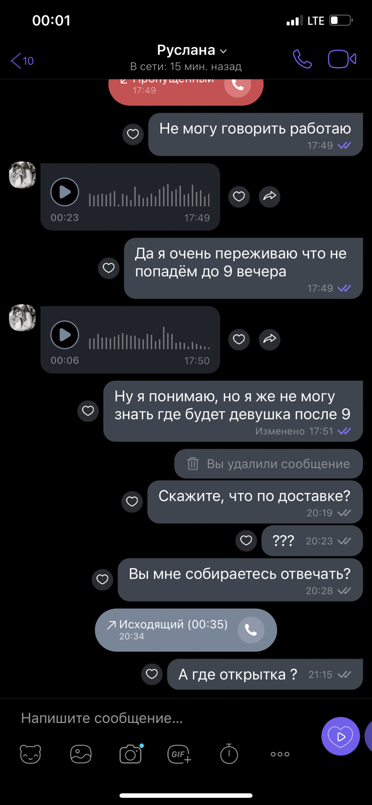Go back to the chat list

coord(22,61)
